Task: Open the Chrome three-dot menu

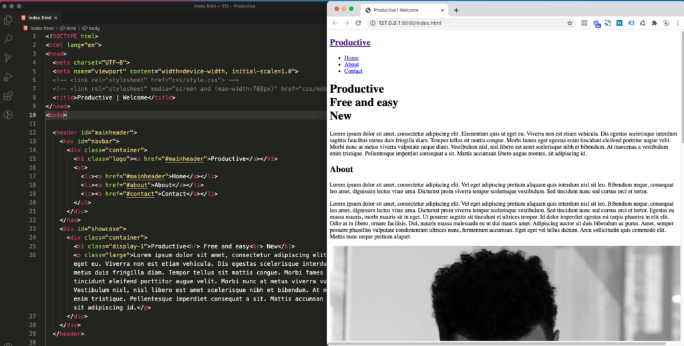Action: coord(677,23)
